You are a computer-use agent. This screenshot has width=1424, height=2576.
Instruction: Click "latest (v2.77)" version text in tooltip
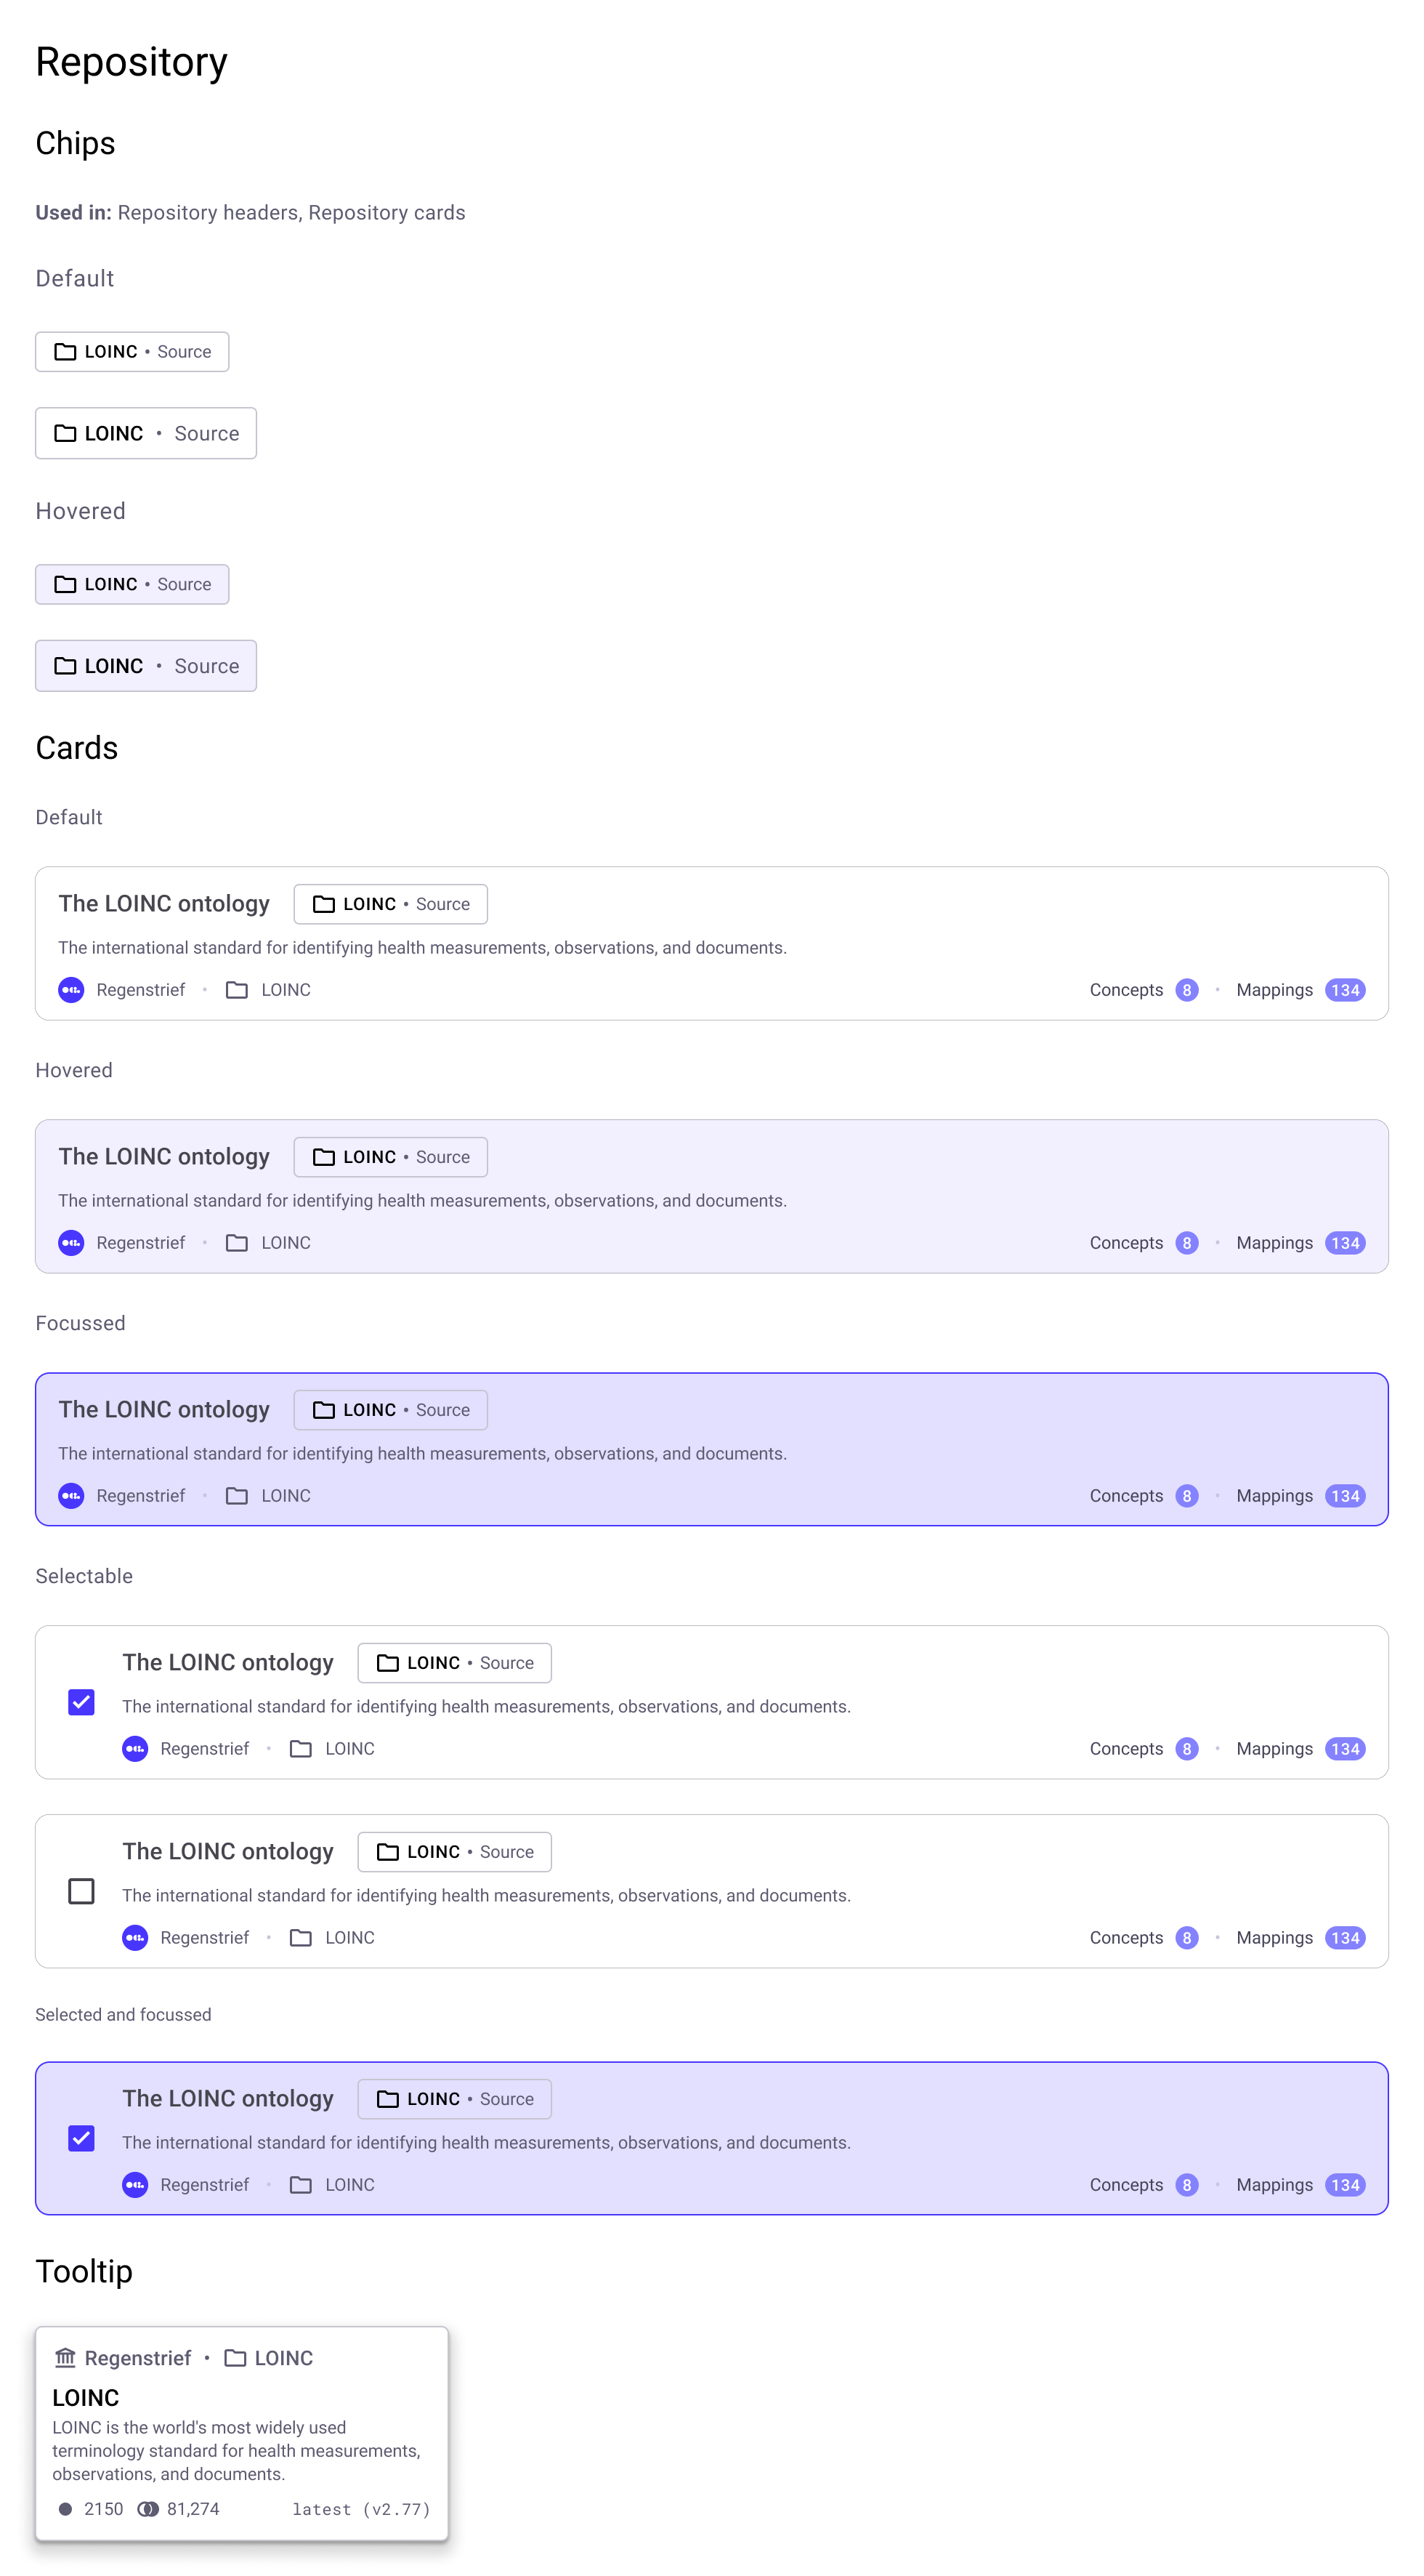pos(361,2508)
